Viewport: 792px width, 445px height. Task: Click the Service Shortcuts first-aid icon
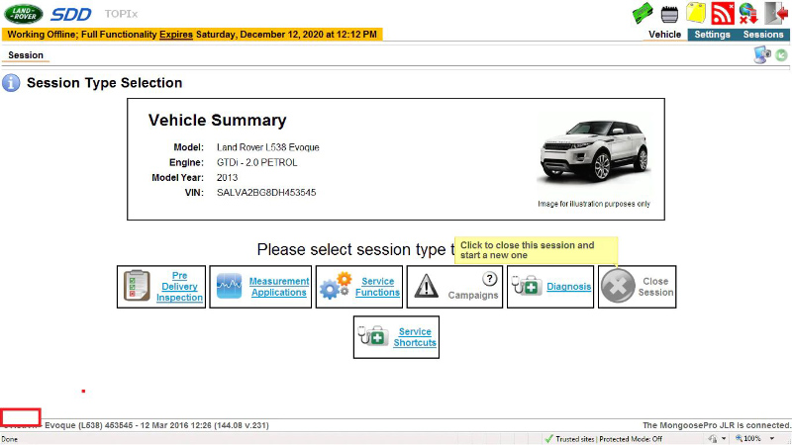tap(373, 335)
